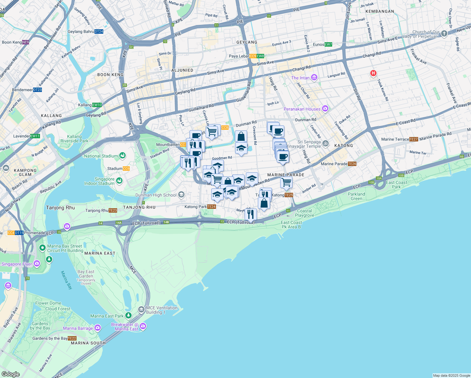This screenshot has width=471, height=378.
Task: Click graduation cap marker under Crescent Rd's shopping bag
Action: pos(241,148)
